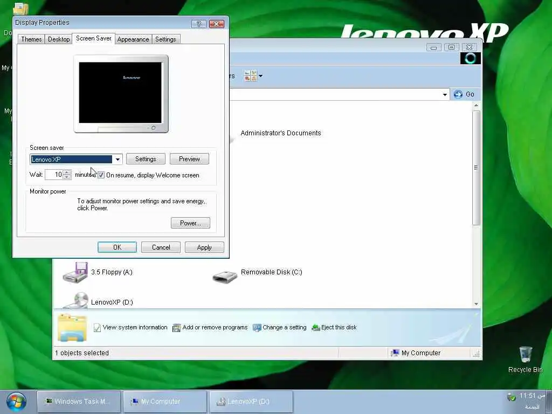Toggle On resume, display Welcome screen checkbox

[x=101, y=175]
